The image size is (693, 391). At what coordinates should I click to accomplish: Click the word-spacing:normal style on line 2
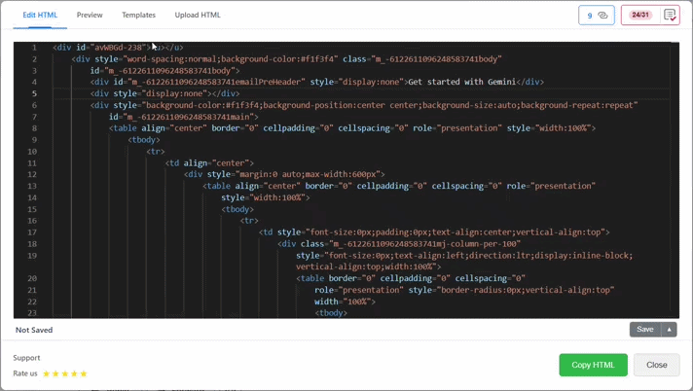click(x=172, y=59)
